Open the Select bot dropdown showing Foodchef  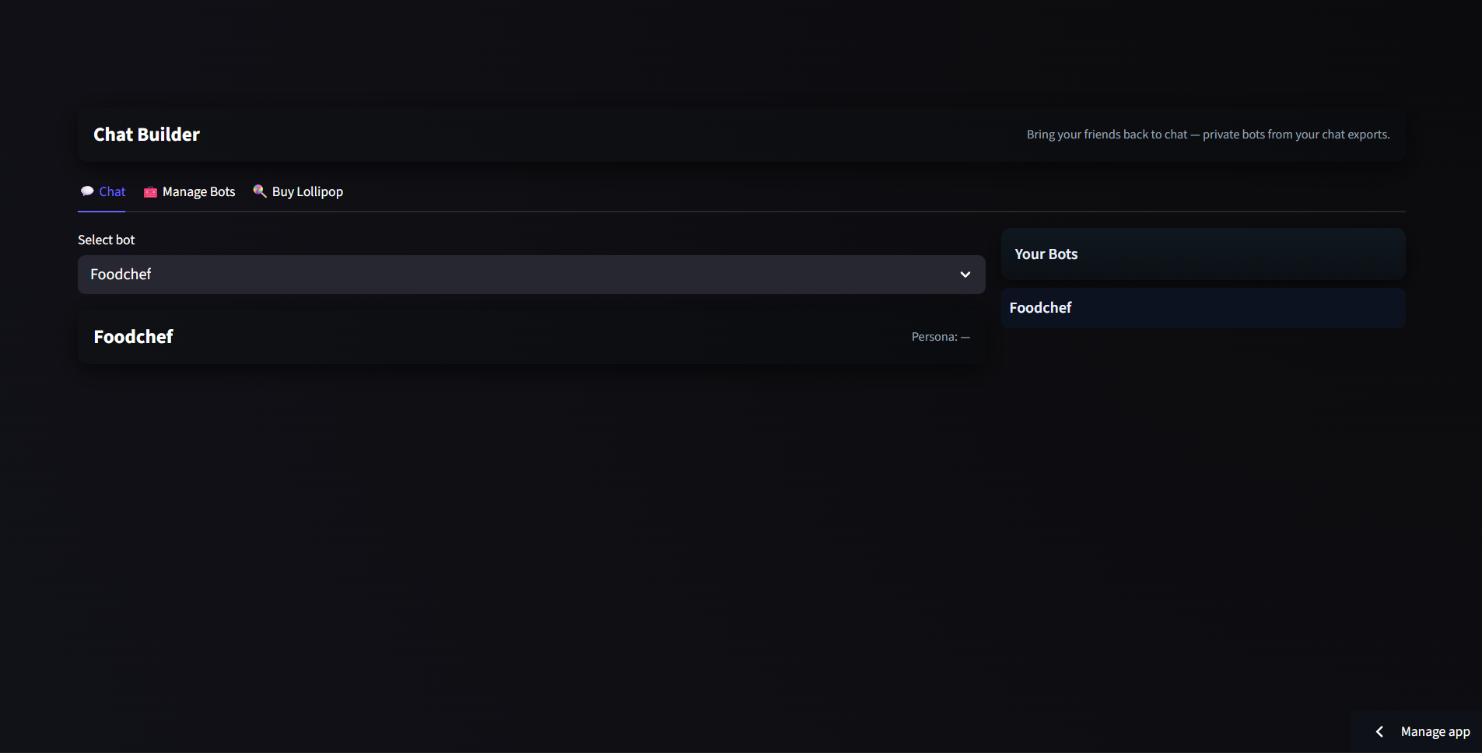click(531, 275)
